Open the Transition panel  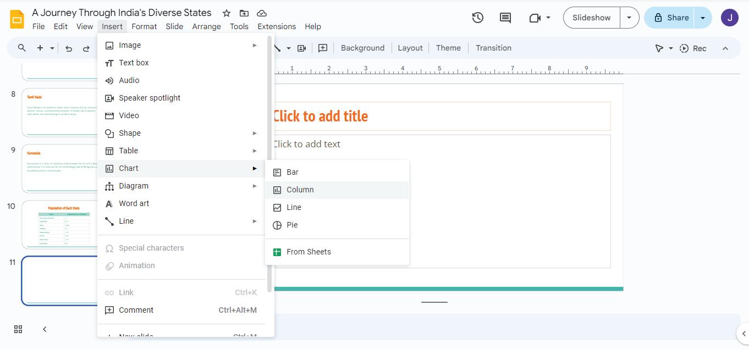(x=493, y=48)
